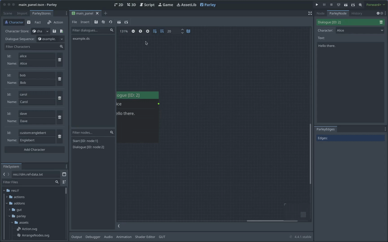This screenshot has width=388, height=242.
Task: Delete the Dialogue [ID: 2] node via trash icon
Action: point(382,22)
